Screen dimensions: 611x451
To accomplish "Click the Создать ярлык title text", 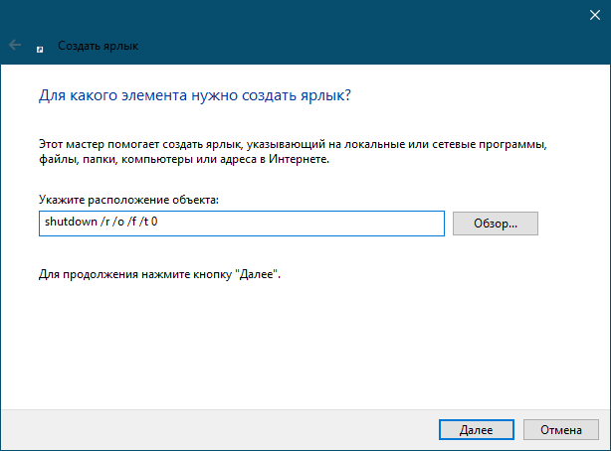I will click(99, 46).
